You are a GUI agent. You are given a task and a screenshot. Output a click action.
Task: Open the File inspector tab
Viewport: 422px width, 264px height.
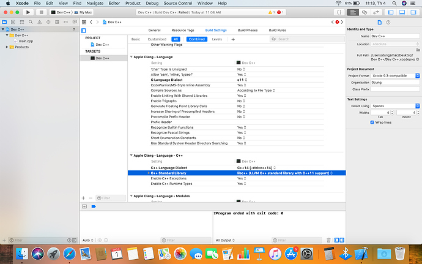click(x=379, y=22)
